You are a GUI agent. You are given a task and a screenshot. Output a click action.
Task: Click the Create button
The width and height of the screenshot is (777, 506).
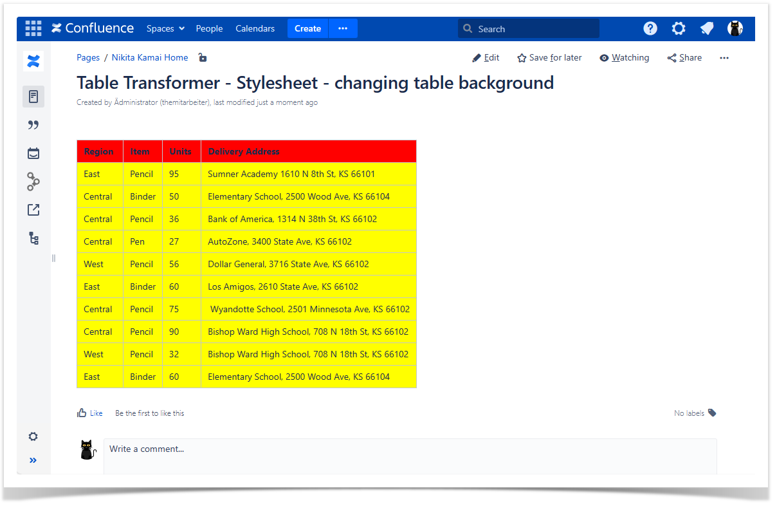click(x=307, y=28)
